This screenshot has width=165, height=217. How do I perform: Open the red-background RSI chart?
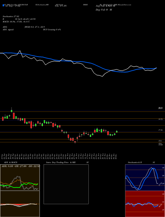click(x=145, y=204)
